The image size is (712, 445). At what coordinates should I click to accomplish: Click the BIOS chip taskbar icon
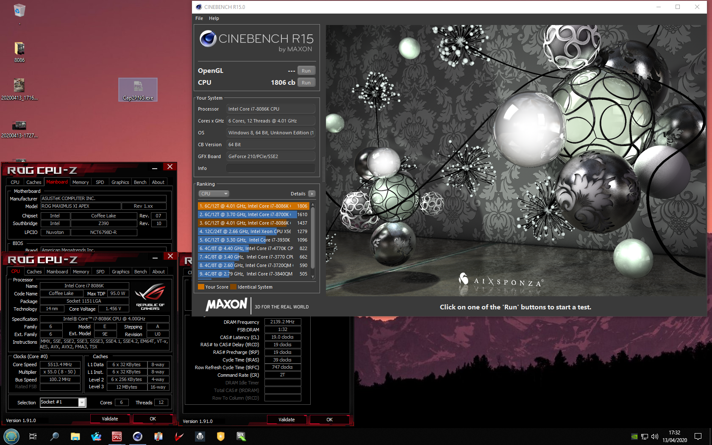pos(241,436)
